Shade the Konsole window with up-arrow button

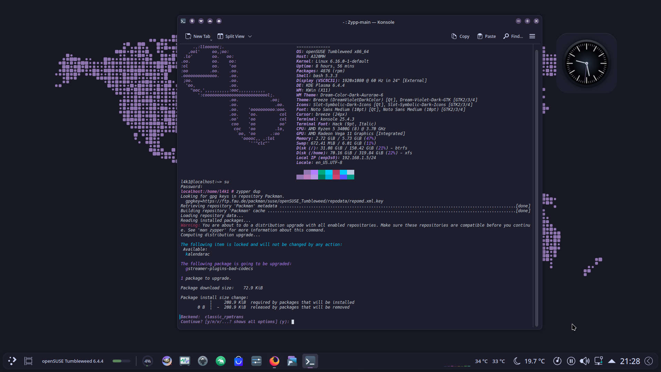coord(219,21)
